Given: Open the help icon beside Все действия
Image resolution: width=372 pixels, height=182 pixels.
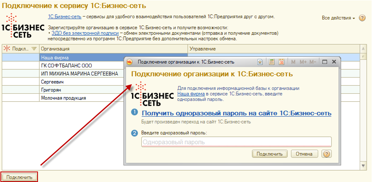Looking at the screenshot, I should pos(362,18).
